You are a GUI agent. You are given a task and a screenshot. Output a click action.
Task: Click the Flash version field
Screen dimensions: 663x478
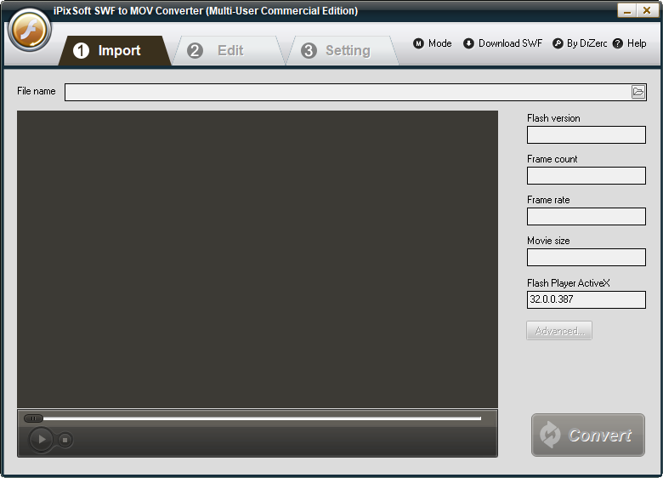pyautogui.click(x=586, y=134)
